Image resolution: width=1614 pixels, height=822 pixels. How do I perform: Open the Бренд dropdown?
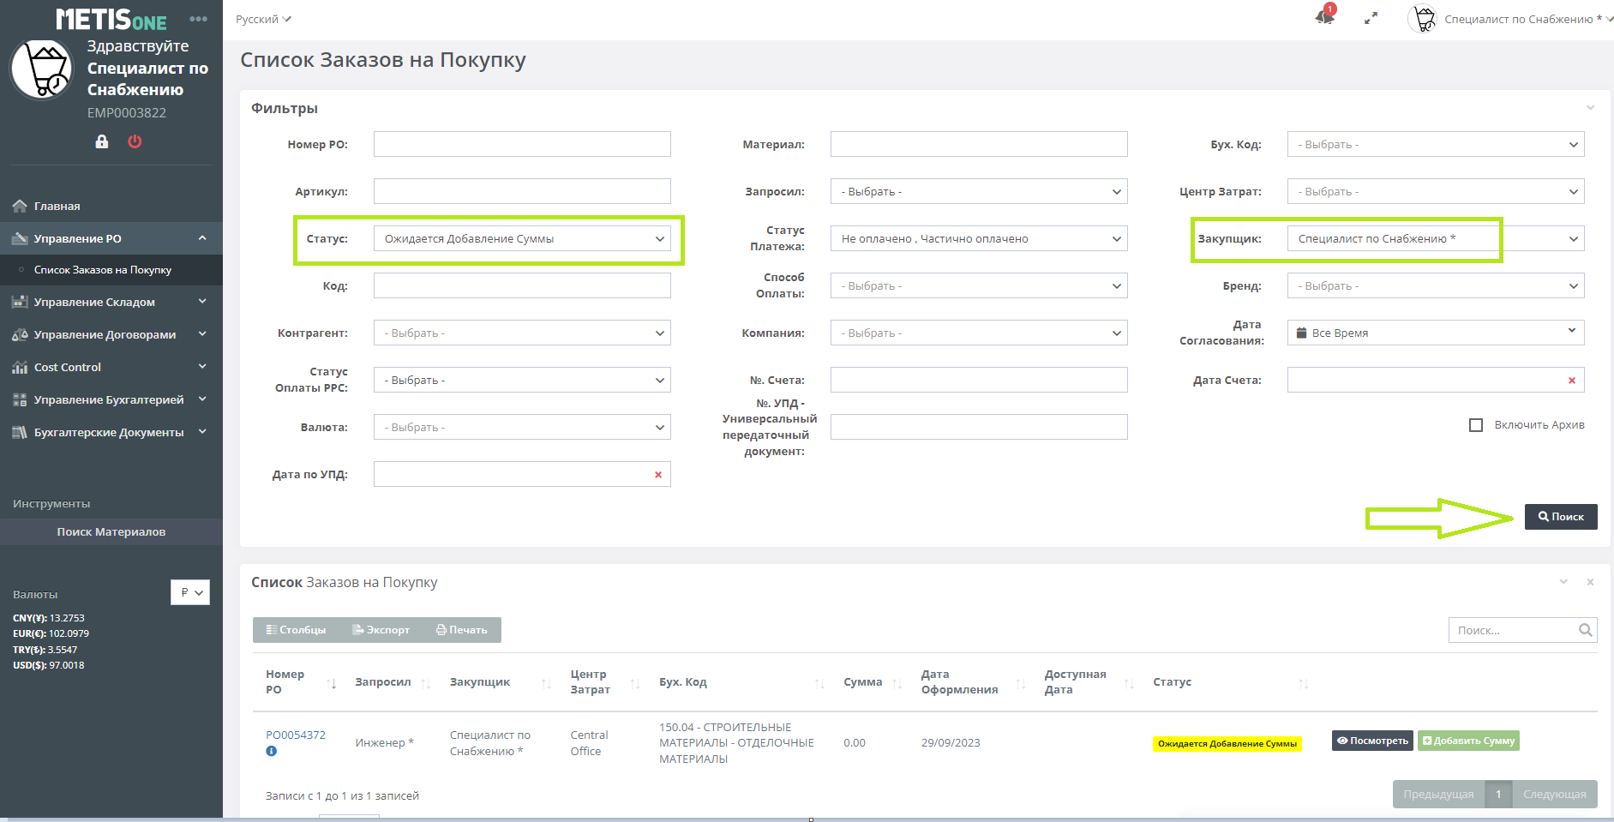pos(1436,285)
